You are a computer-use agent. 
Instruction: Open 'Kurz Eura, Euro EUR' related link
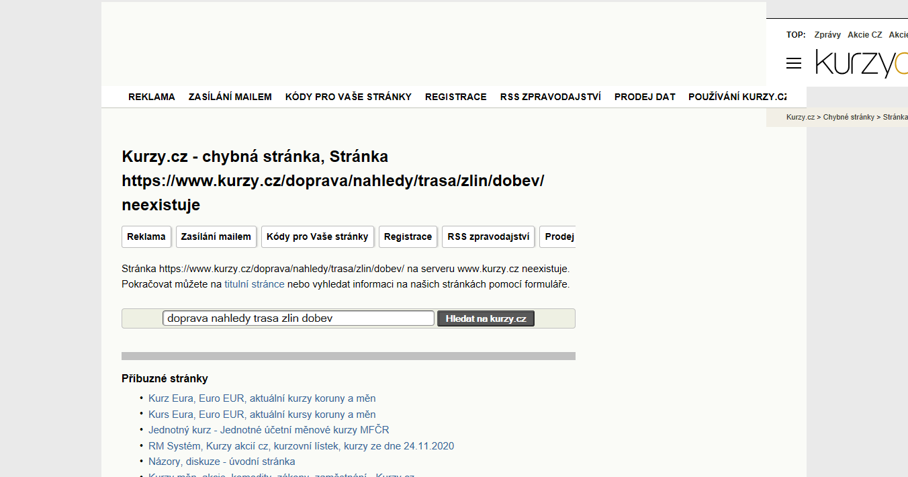pyautogui.click(x=262, y=398)
